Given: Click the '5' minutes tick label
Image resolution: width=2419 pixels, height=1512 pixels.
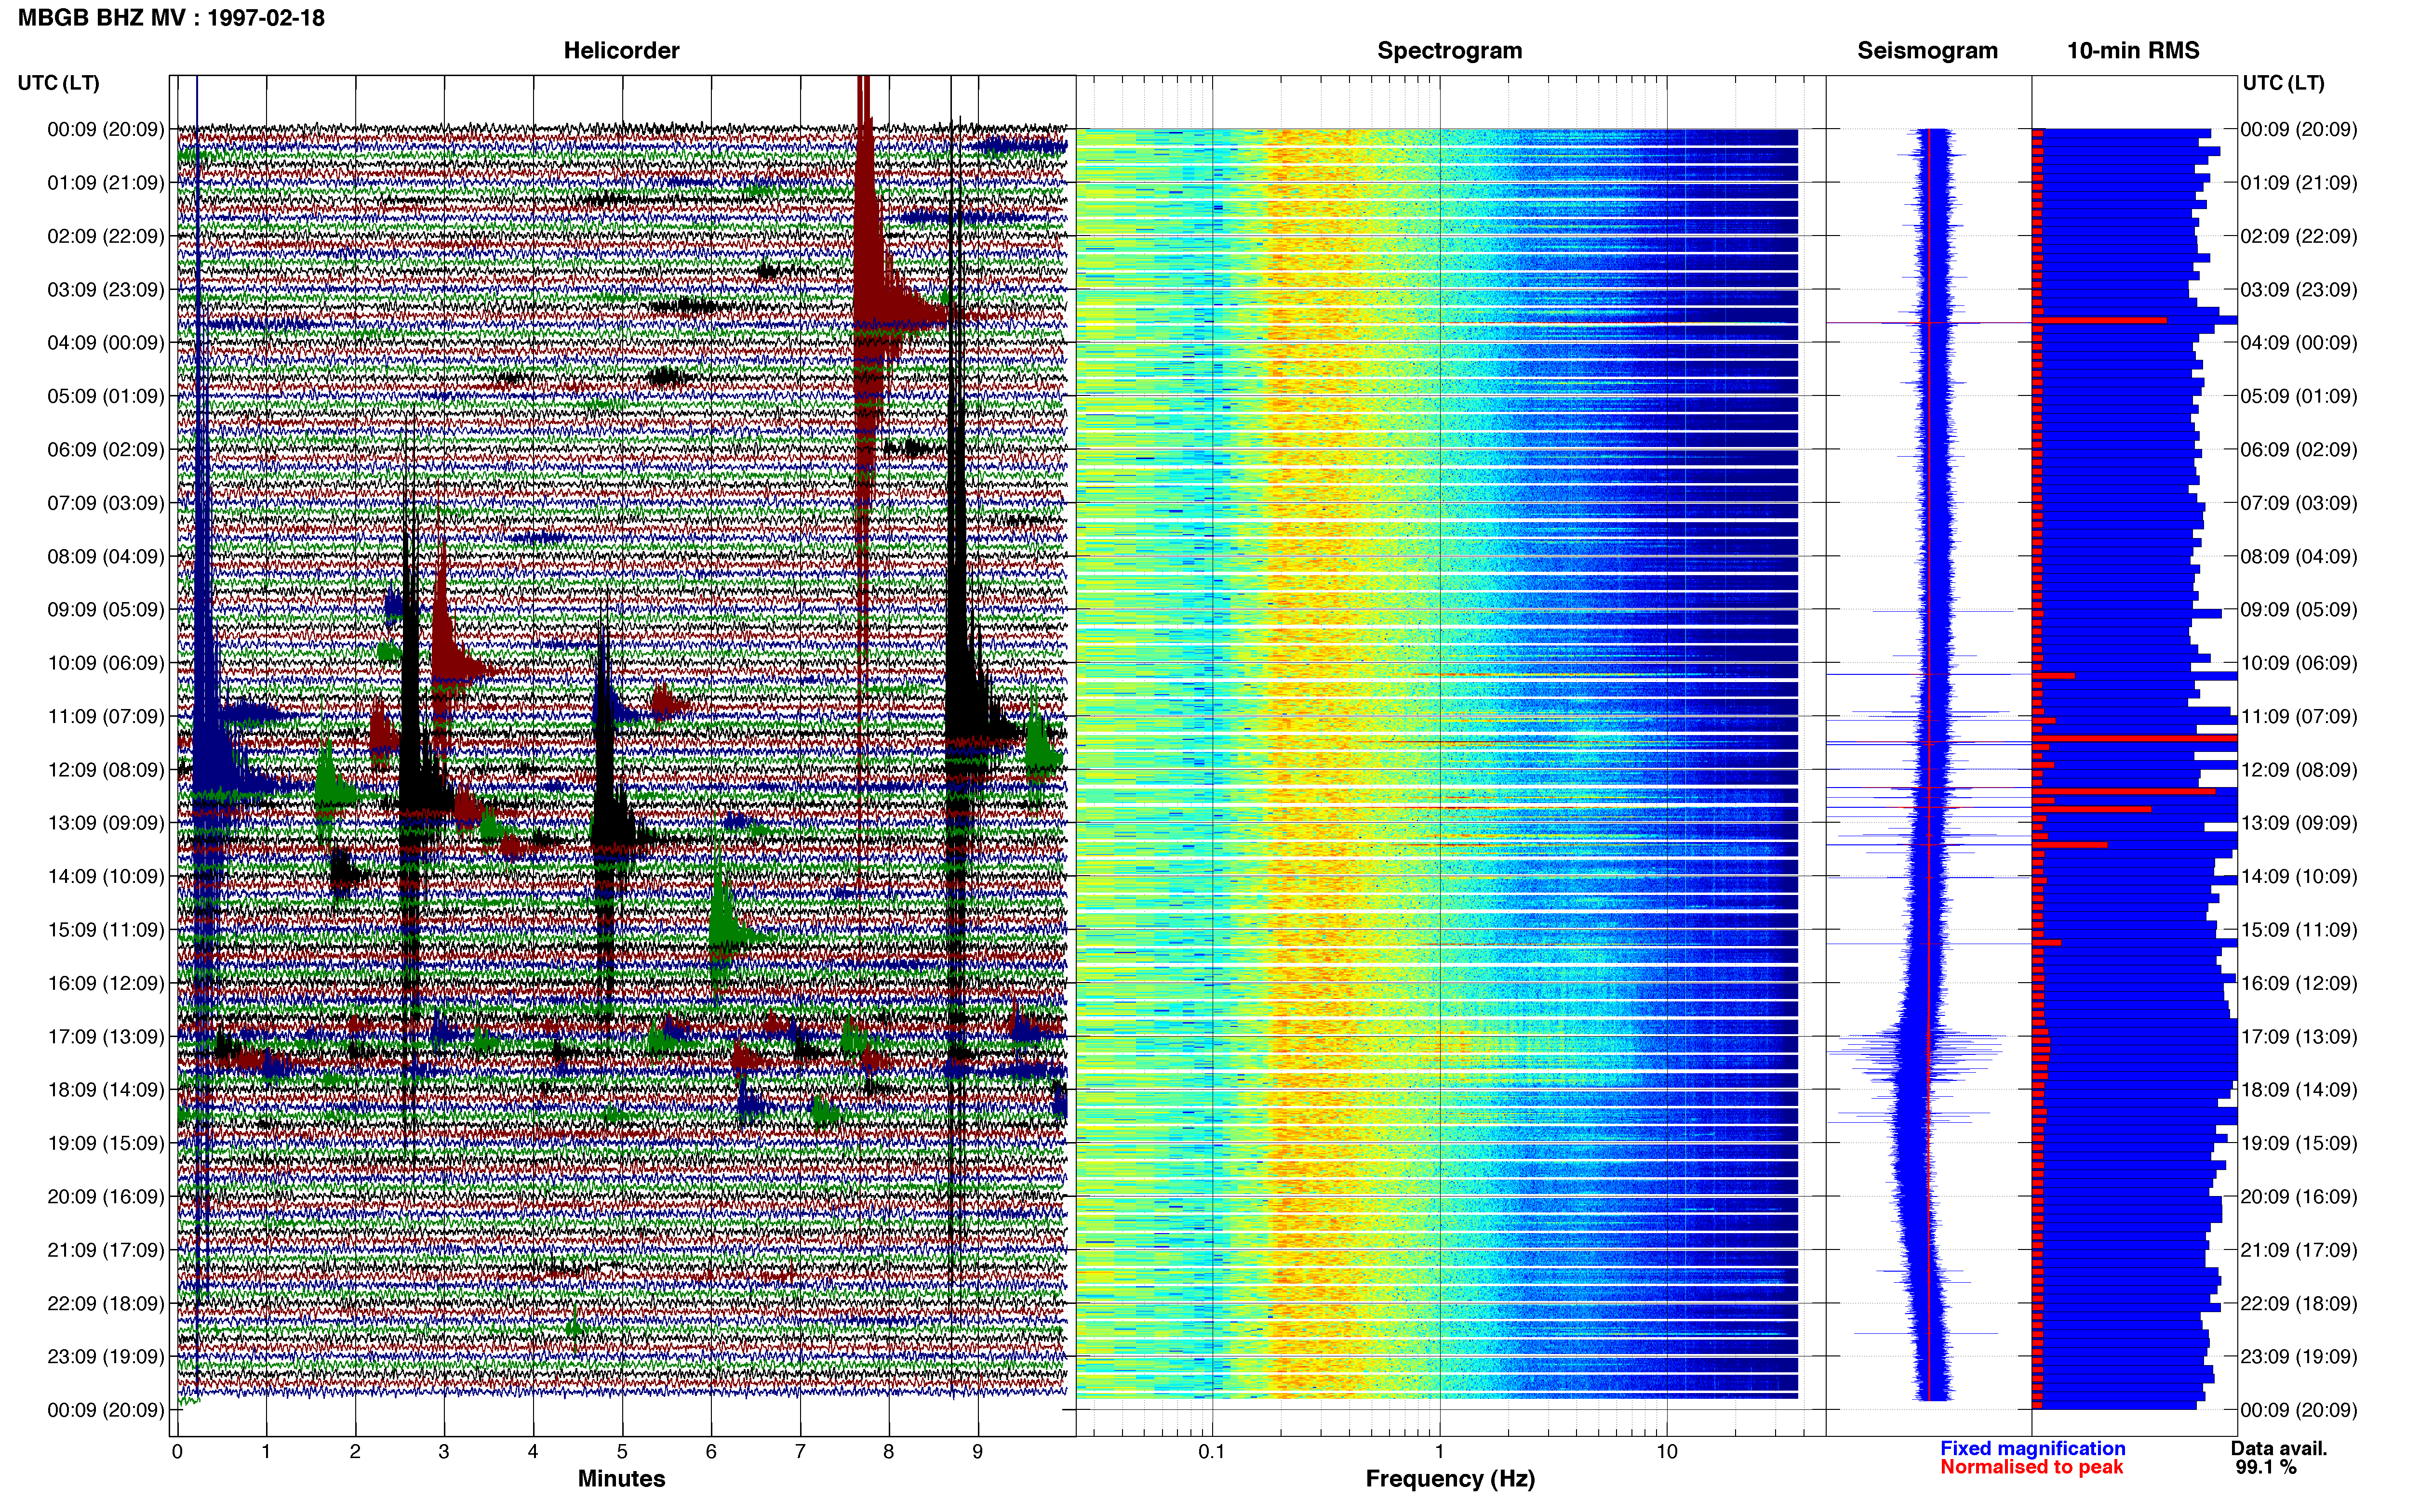Looking at the screenshot, I should [x=622, y=1451].
